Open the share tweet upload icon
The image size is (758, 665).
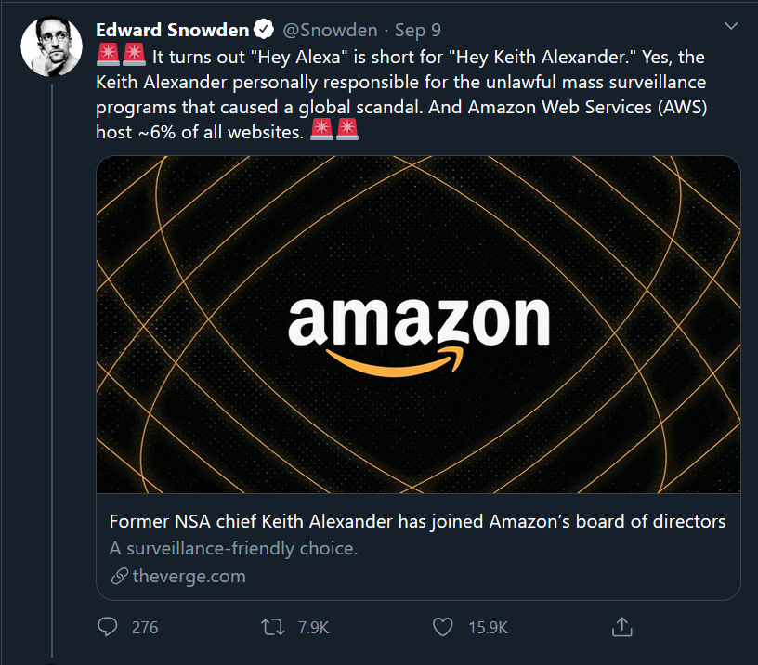click(x=622, y=627)
